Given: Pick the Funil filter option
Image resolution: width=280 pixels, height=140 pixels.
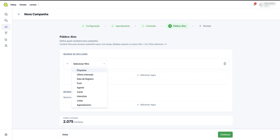Looking at the screenshot, I should [x=79, y=83].
